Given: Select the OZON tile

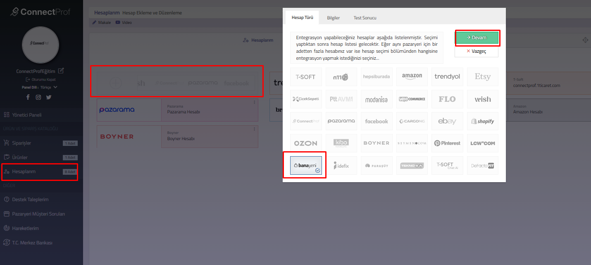Looking at the screenshot, I should tap(306, 143).
